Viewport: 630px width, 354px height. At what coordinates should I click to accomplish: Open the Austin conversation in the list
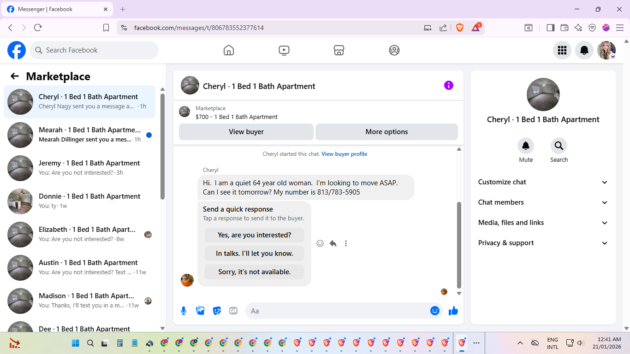[79, 268]
